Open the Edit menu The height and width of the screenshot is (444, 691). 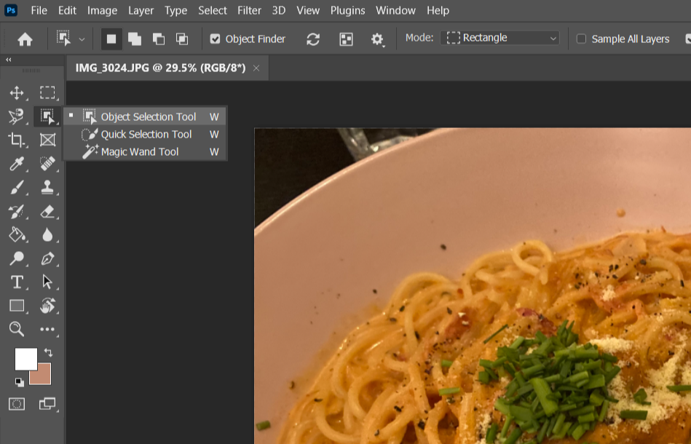coord(67,11)
